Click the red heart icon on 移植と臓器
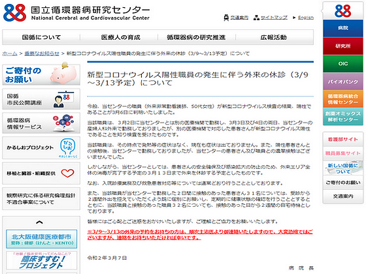 pos(67,173)
